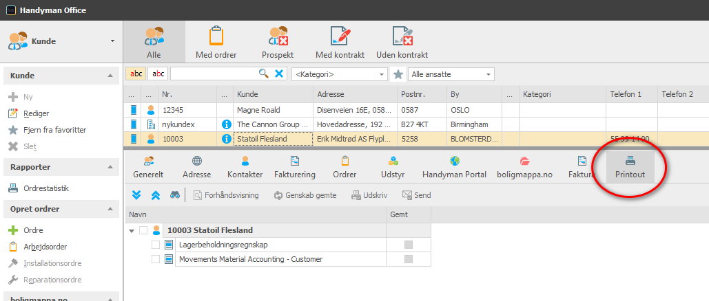Collapse all rows with double-up chevron icon
This screenshot has height=301, width=709.
click(x=156, y=195)
